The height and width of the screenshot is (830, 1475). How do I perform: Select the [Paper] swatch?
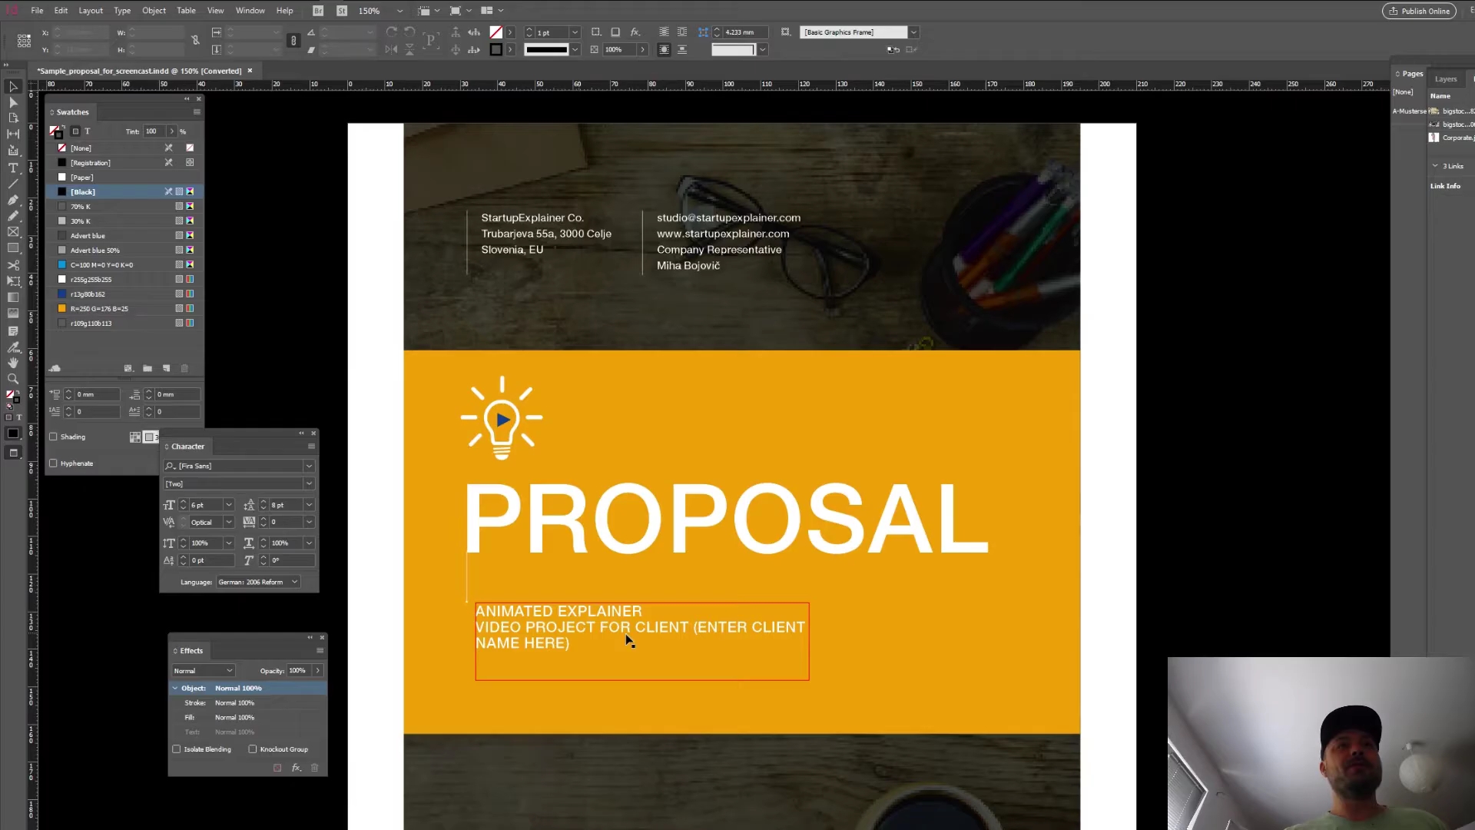click(x=123, y=178)
